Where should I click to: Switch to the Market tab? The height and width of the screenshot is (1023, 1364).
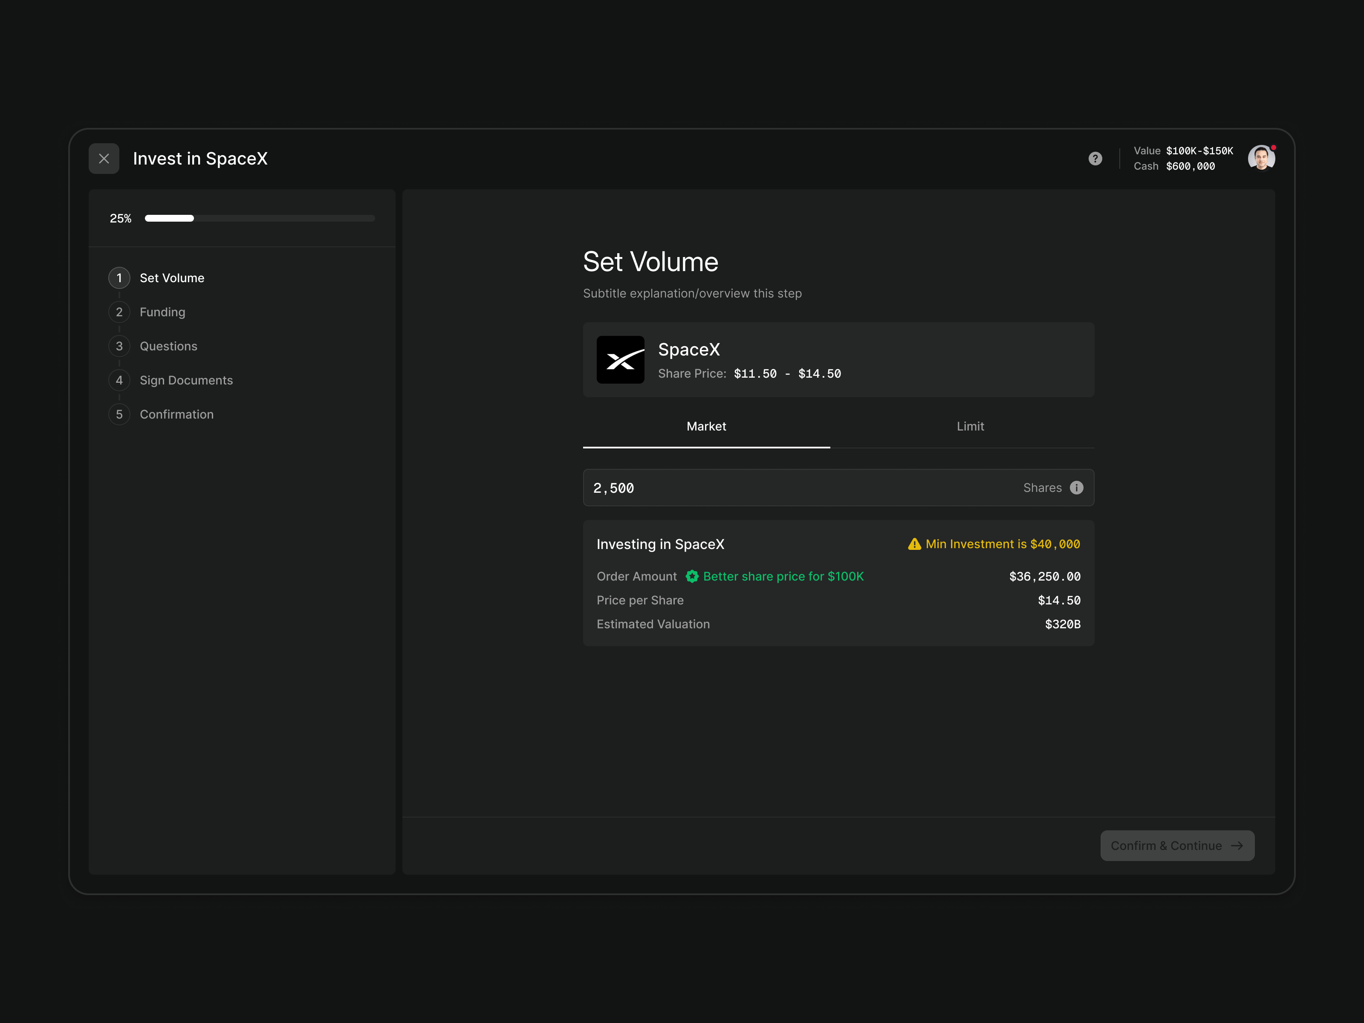pyautogui.click(x=706, y=426)
